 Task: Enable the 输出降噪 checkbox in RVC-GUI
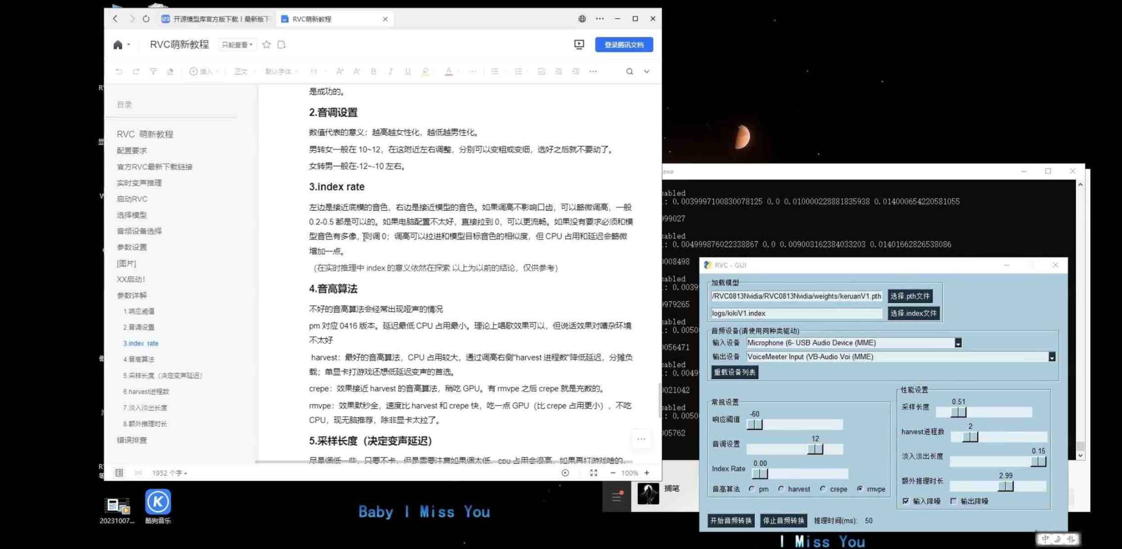click(953, 501)
